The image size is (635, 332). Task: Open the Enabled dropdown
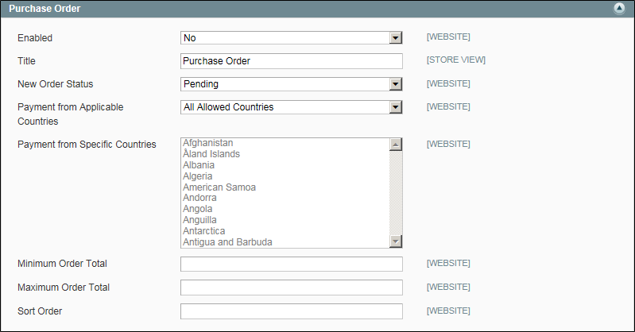tap(291, 37)
